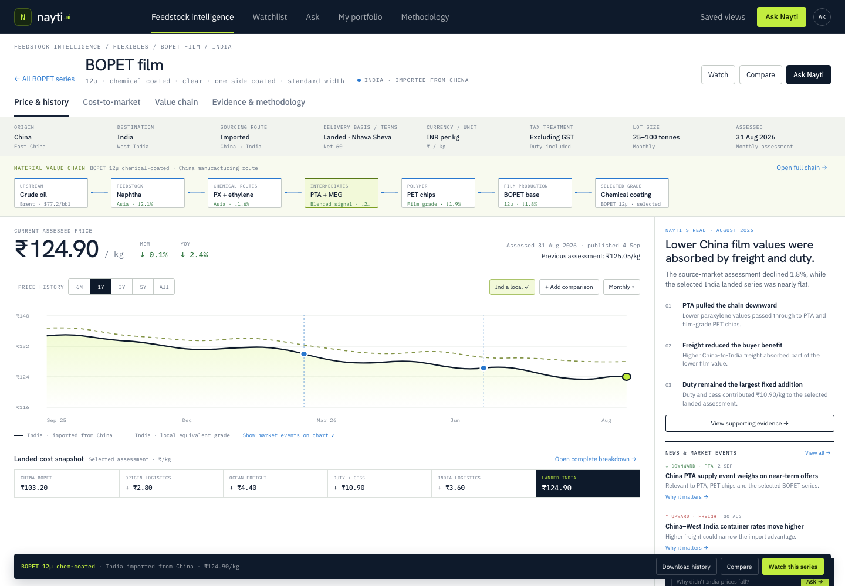Open the Ask item in top navigation

tap(313, 17)
